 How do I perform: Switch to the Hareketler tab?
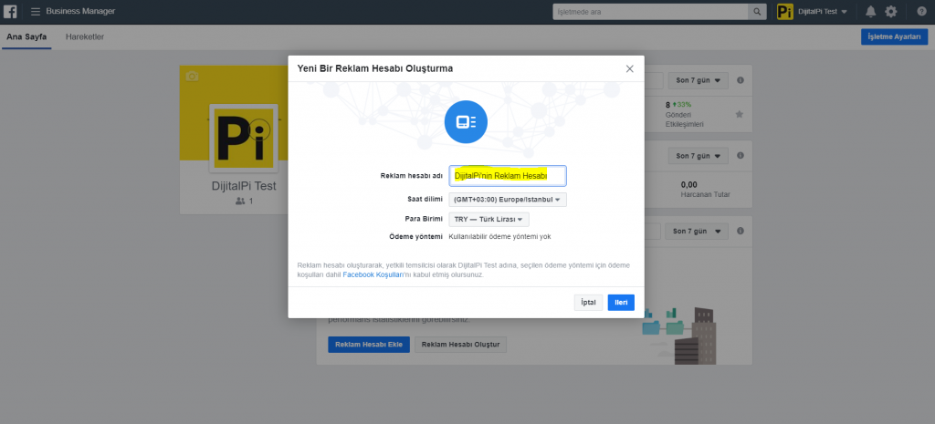tap(85, 36)
